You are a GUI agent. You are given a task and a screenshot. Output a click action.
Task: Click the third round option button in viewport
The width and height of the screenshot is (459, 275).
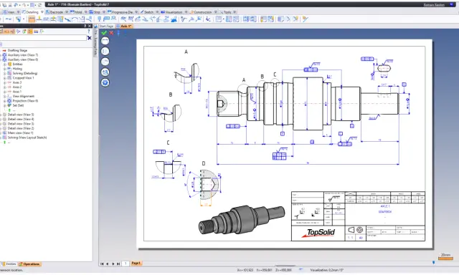105,62
